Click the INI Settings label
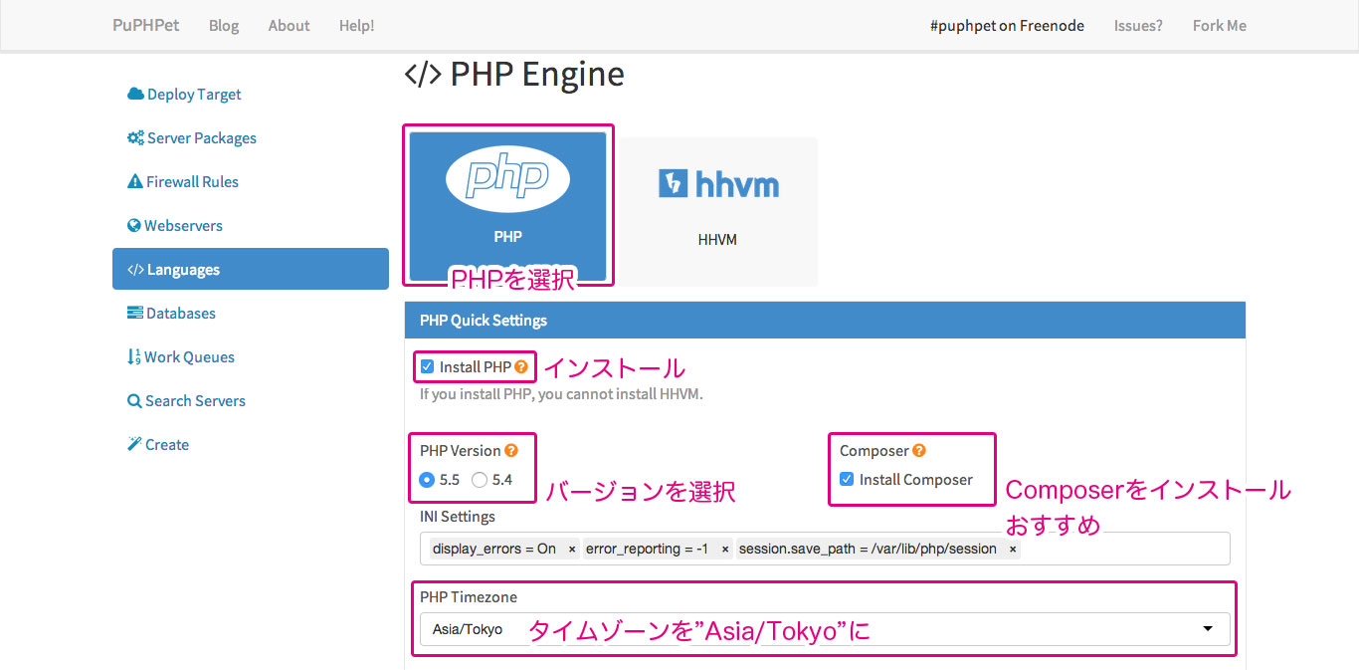 click(458, 517)
